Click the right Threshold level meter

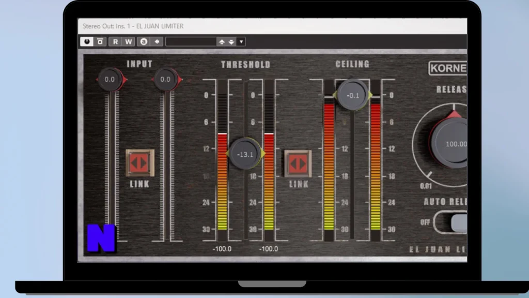[269, 160]
